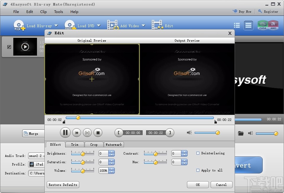Image resolution: width=284 pixels, height=193 pixels.
Task: Click the Register link
Action: tap(271, 12)
